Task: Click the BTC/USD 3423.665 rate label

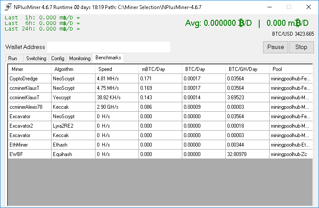Action: [293, 34]
